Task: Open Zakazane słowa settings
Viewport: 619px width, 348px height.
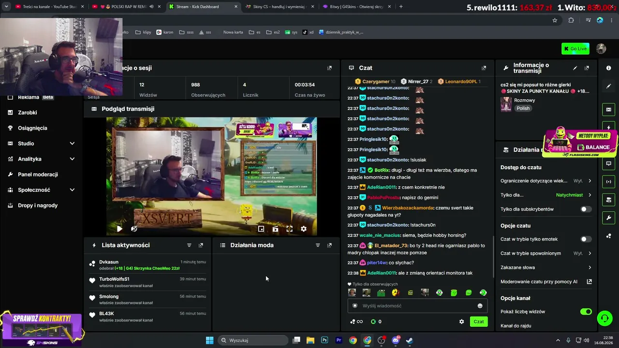Action: pos(546,267)
